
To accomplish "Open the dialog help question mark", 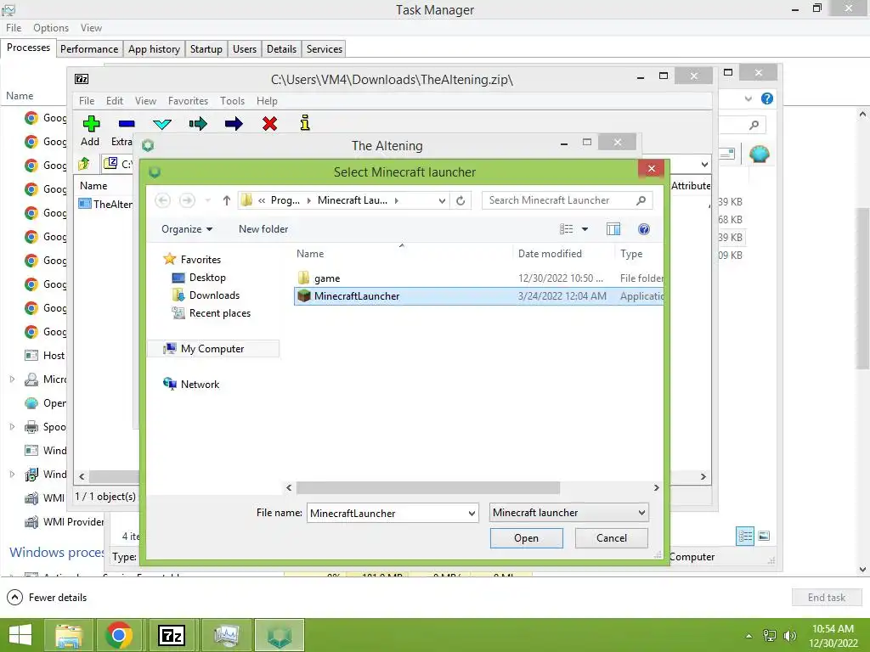I will (x=644, y=229).
